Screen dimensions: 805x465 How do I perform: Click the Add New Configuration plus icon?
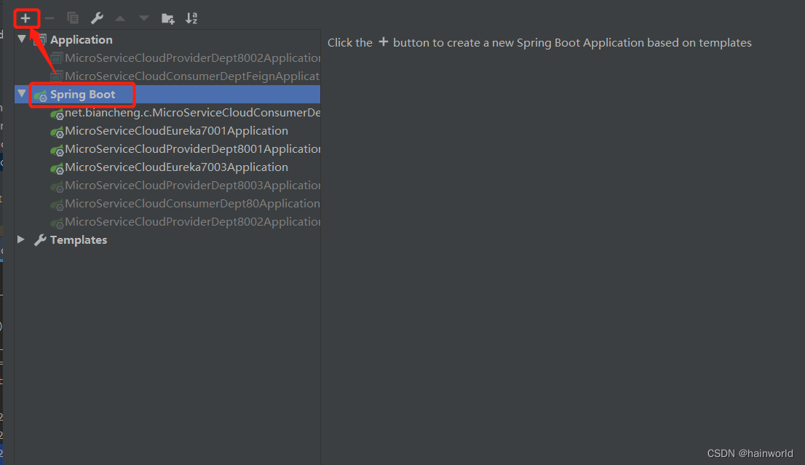click(x=25, y=18)
